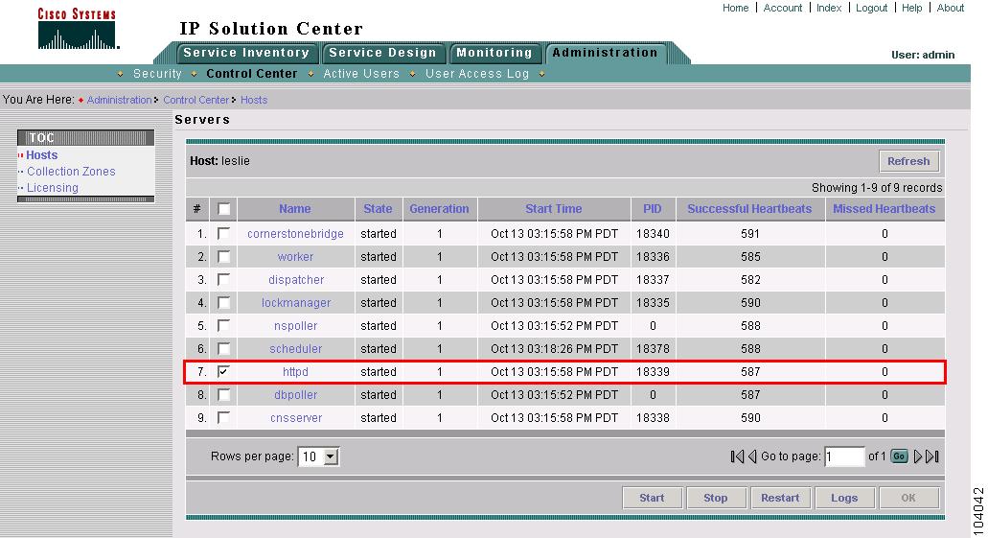Open the Active Users submenu item

(x=361, y=74)
